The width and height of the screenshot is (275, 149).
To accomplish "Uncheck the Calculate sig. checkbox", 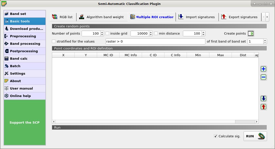I will 215,136.
